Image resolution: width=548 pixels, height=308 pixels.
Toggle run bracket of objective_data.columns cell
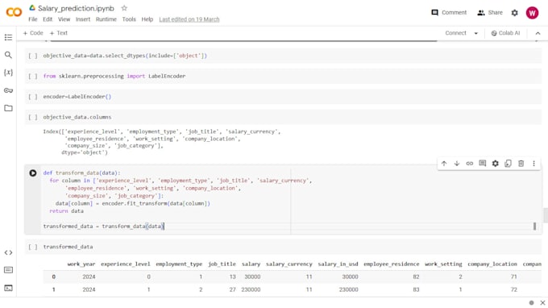33,117
